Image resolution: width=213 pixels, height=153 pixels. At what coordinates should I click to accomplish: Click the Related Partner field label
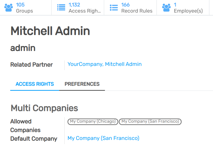tap(31, 65)
